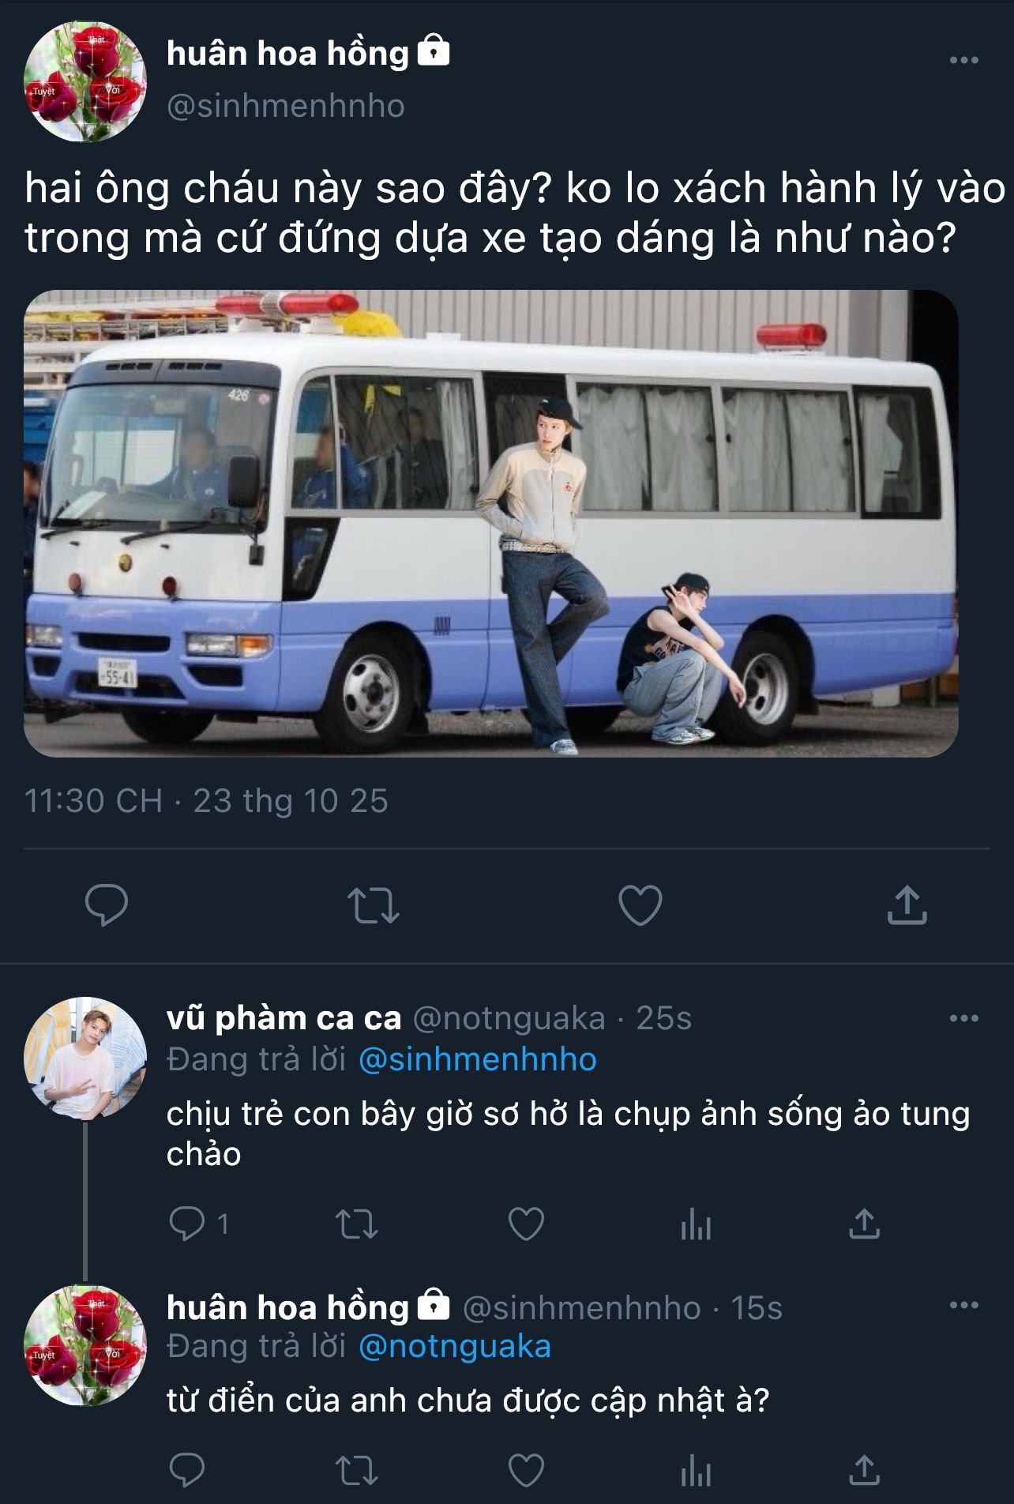Screen dimensions: 1014x1504
Task: Like vũ phàm ca ca's reply
Action: coord(526,1224)
